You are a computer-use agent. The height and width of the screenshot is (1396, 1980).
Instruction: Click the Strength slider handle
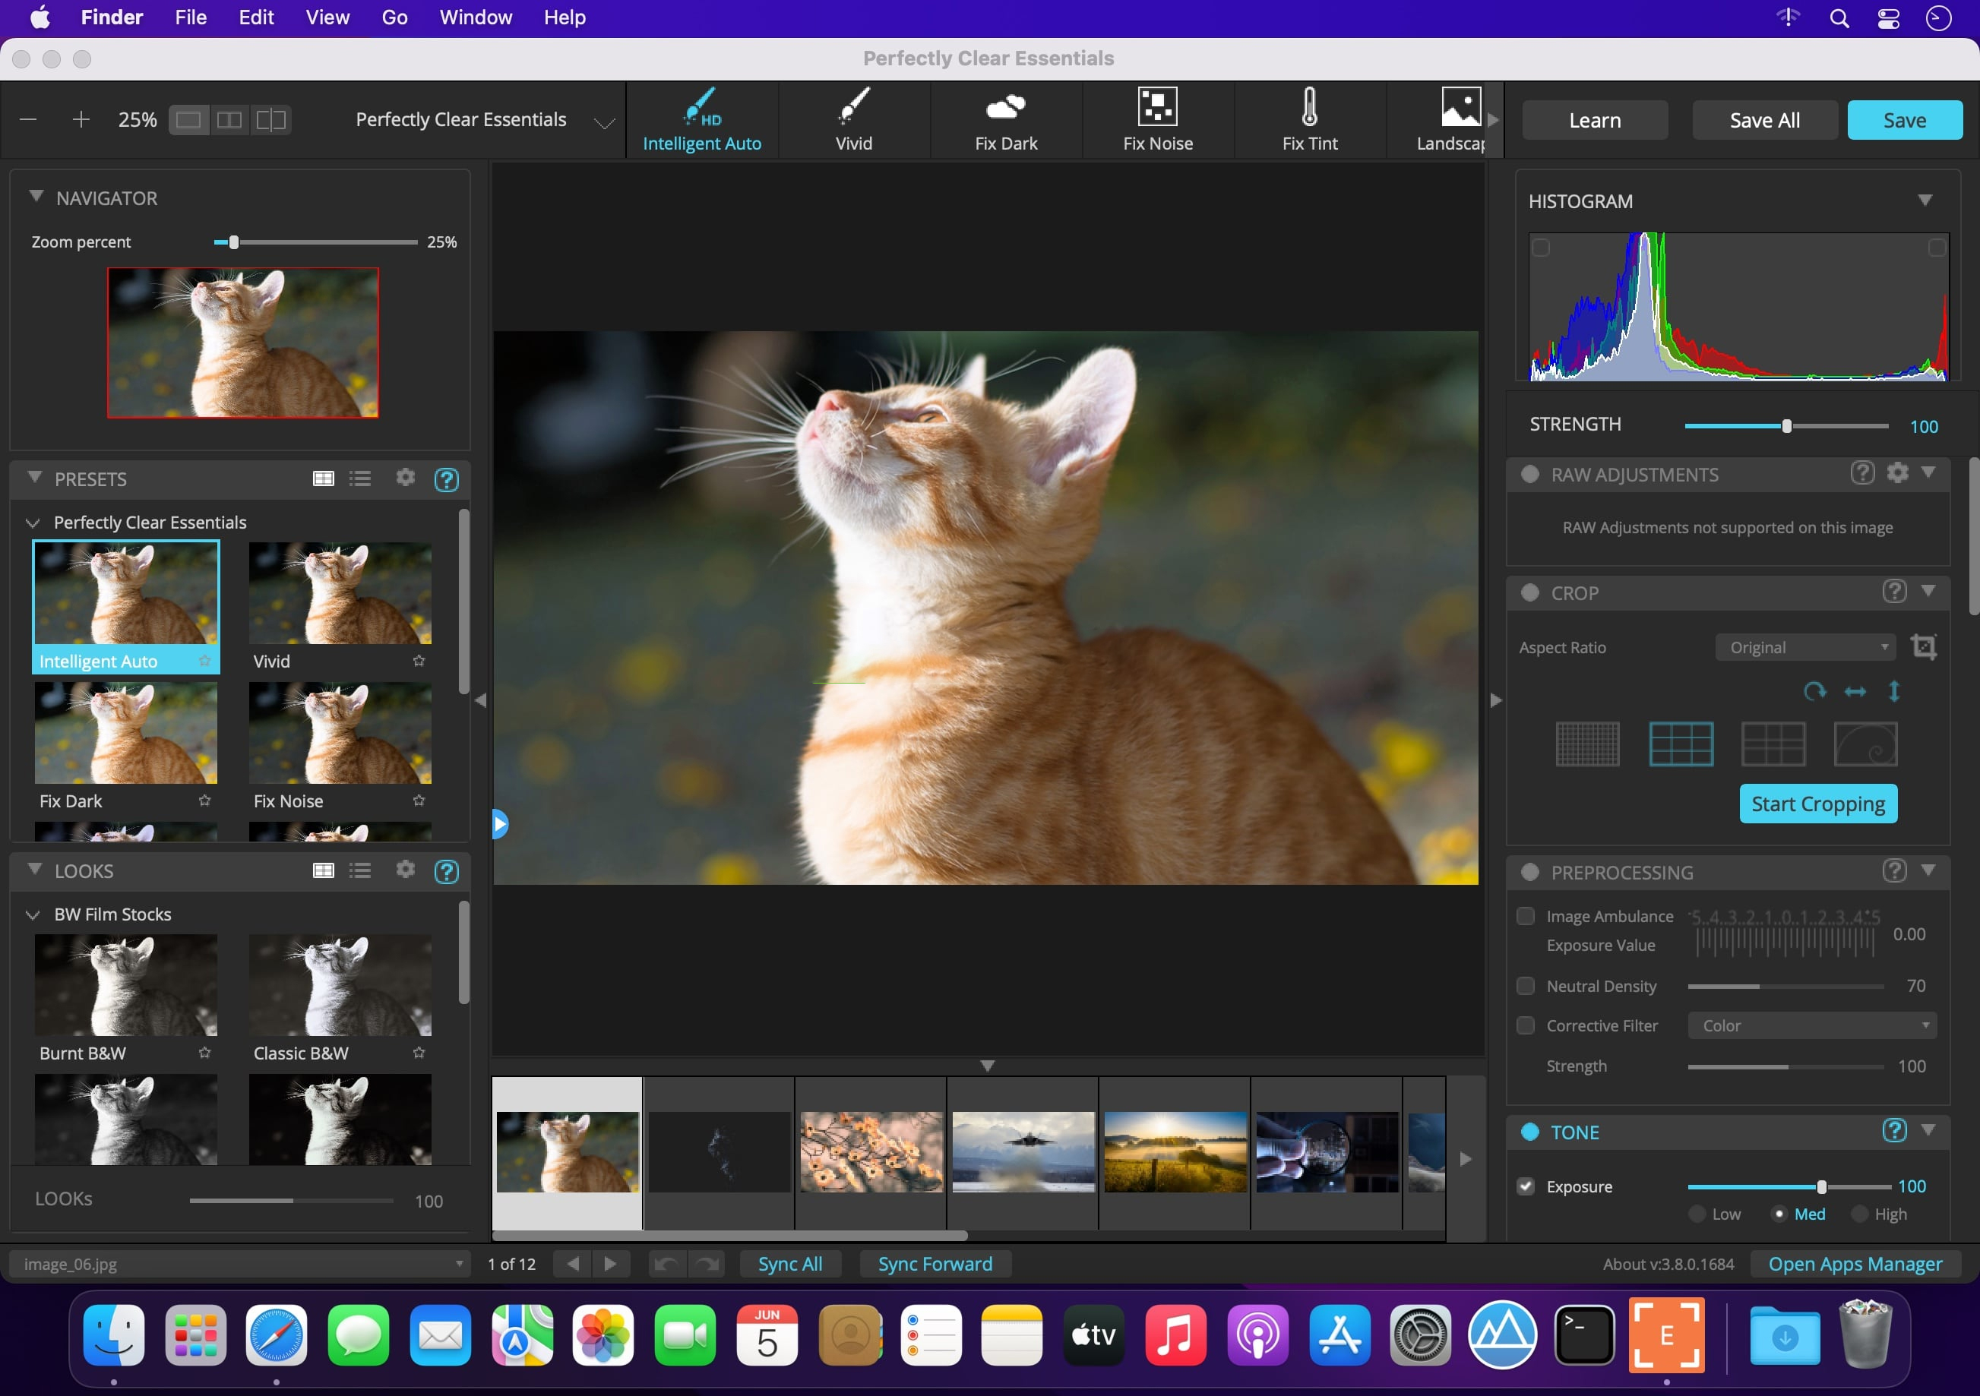click(x=1787, y=426)
